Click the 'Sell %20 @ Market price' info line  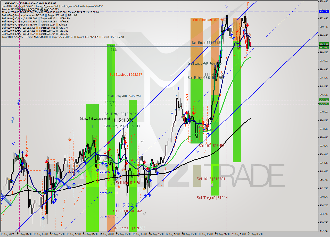pyautogui.click(x=39, y=15)
